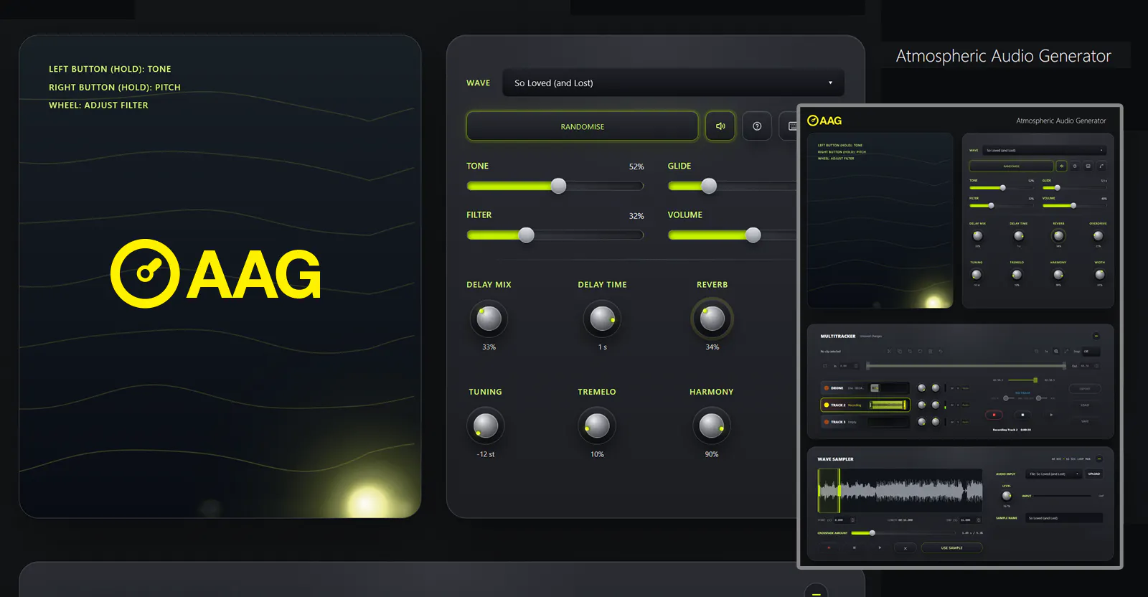Click the trash delete icon in Multitracker

coord(931,352)
